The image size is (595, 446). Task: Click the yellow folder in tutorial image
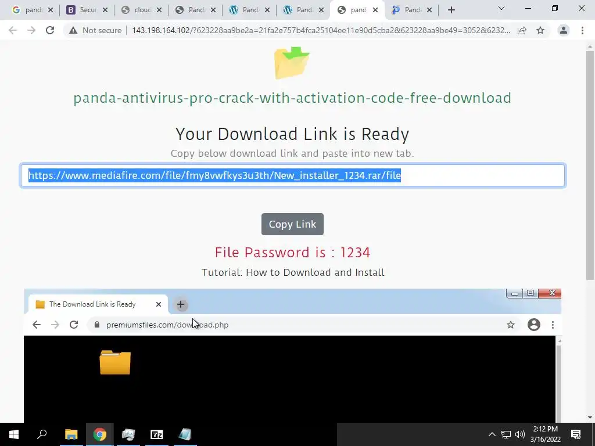pyautogui.click(x=115, y=362)
